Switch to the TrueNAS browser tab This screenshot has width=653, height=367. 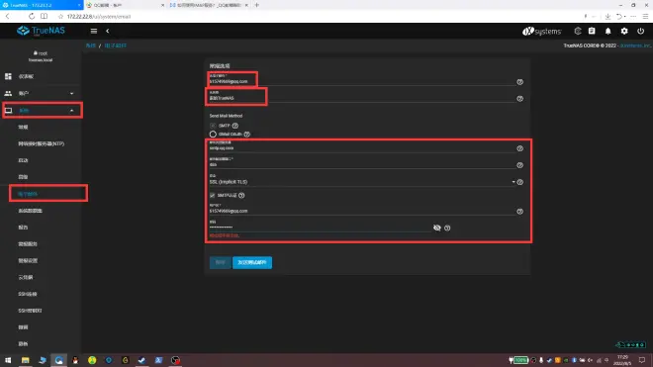click(x=42, y=5)
